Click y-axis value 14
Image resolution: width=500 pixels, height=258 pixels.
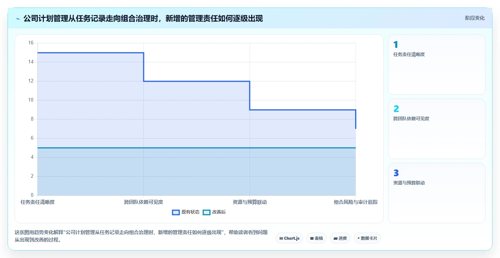tap(31, 62)
